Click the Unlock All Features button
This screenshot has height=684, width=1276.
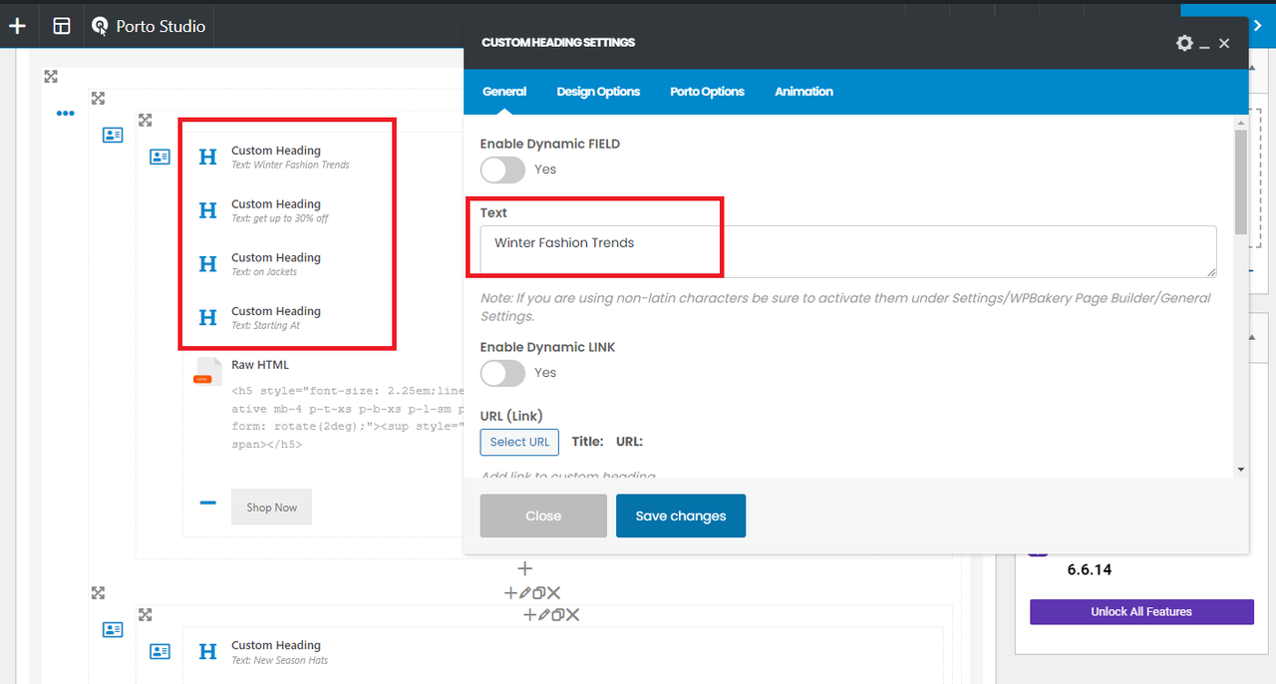coord(1141,611)
